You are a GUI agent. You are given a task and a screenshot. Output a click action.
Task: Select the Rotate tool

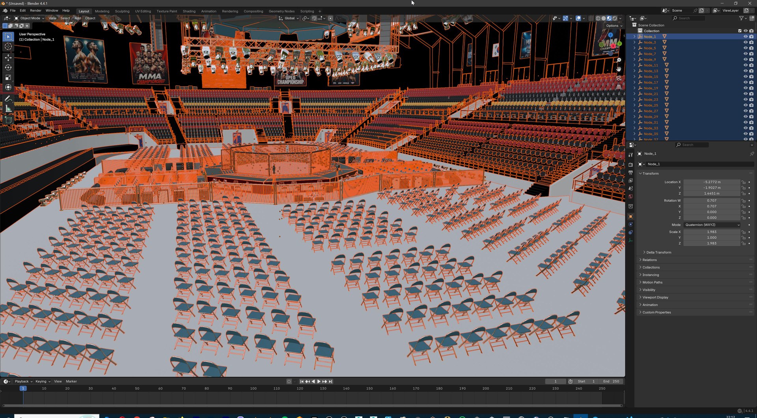pos(8,67)
